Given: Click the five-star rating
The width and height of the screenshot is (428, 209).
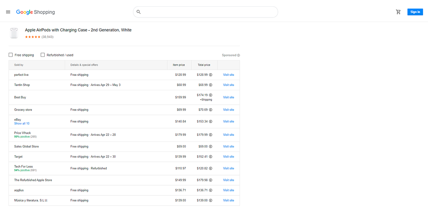Looking at the screenshot, I should (33, 37).
